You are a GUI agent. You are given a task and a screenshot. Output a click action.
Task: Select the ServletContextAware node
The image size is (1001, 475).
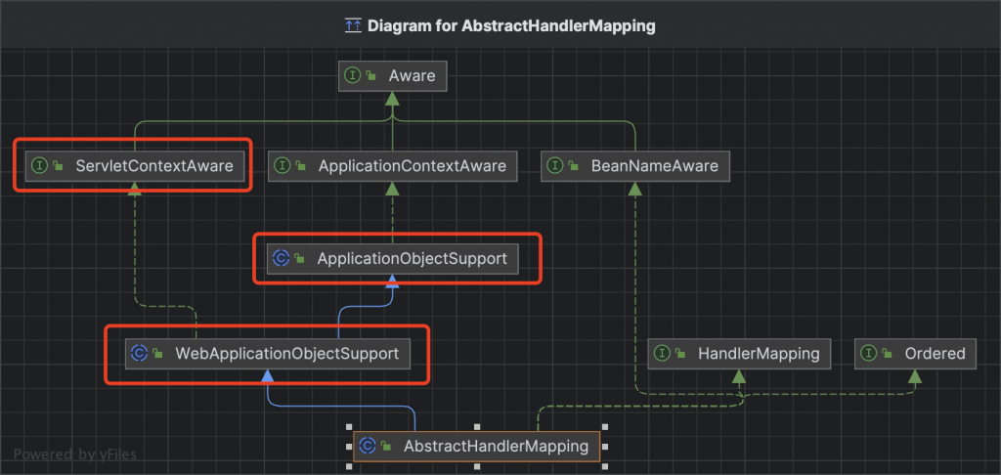pyautogui.click(x=135, y=166)
